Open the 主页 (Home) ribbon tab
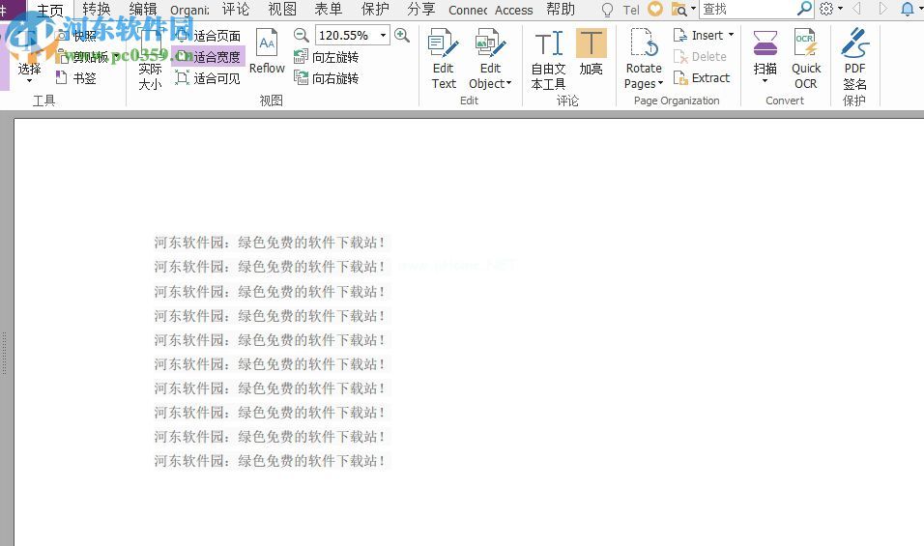This screenshot has width=924, height=546. (50, 10)
